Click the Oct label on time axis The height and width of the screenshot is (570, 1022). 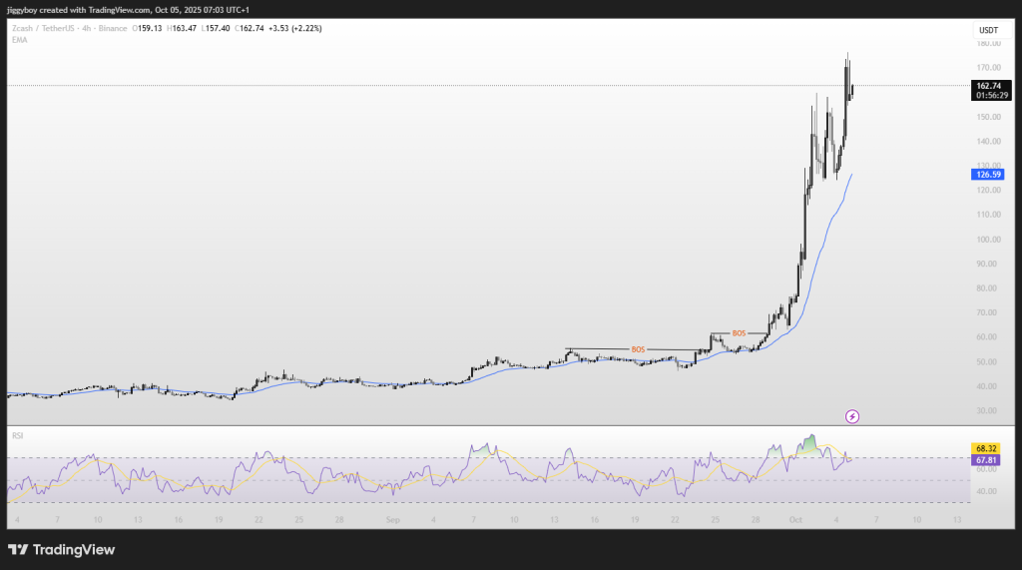[794, 520]
